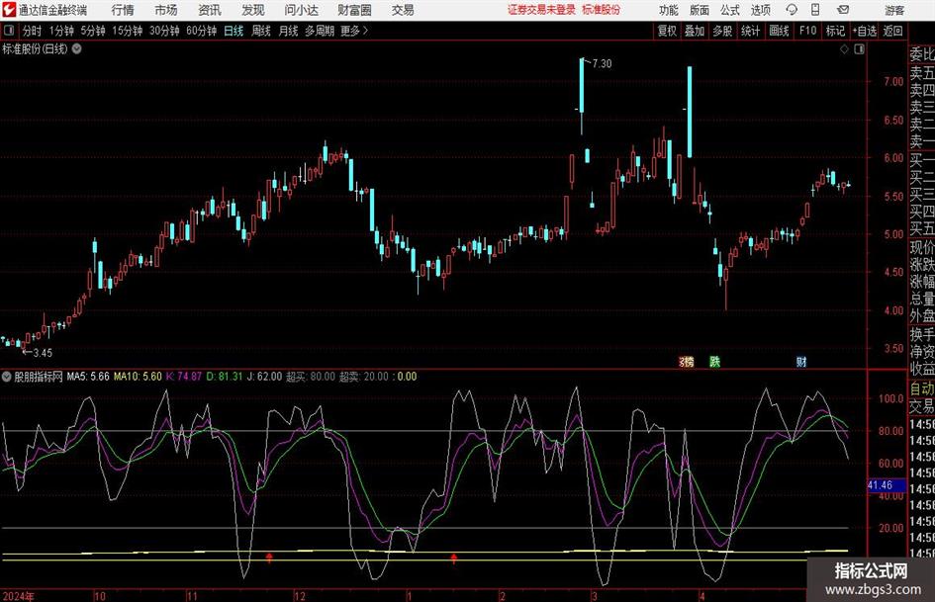The image size is (935, 602).
Task: Click the month 12 date axis marker
Action: click(300, 596)
